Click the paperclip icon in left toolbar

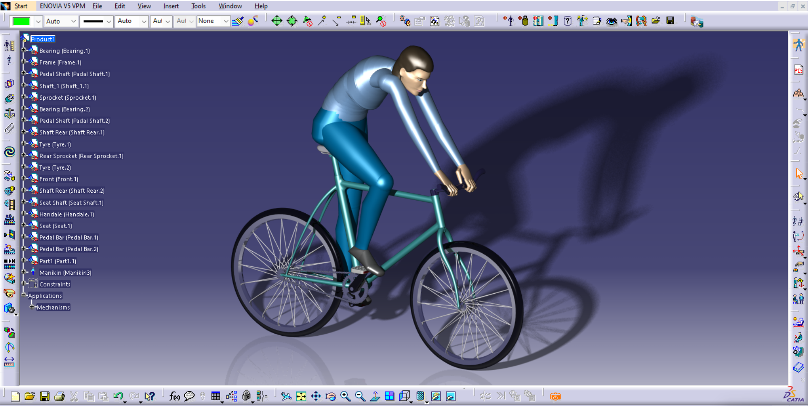pyautogui.click(x=9, y=128)
